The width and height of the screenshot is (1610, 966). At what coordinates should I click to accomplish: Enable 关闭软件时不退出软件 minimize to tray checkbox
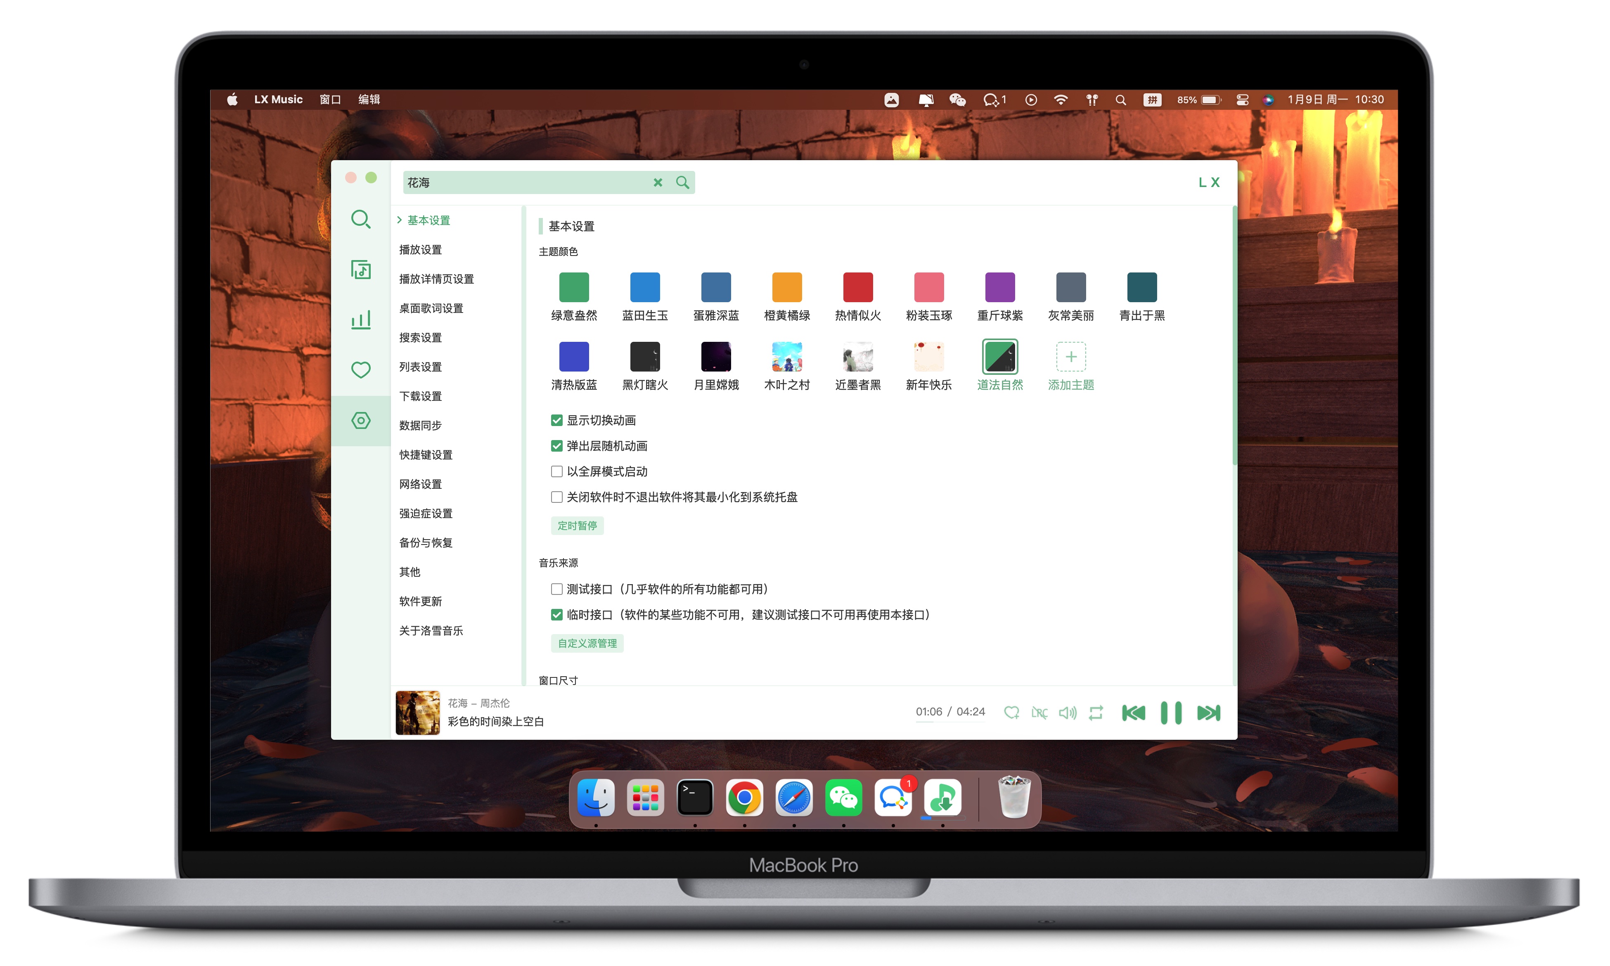point(556,497)
